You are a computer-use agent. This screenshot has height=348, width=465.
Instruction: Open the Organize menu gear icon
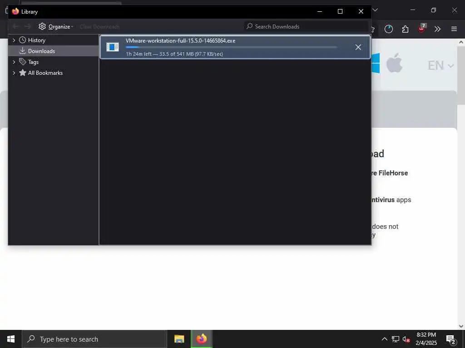(42, 26)
